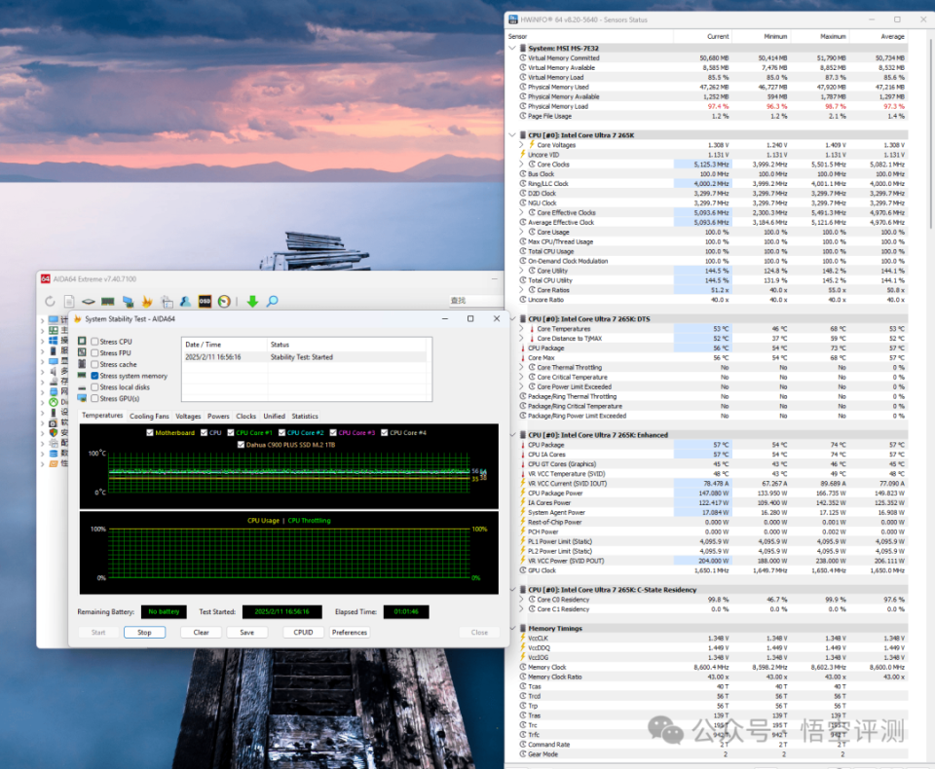Viewport: 935px width, 769px height.
Task: Click the Save button in Stability Test
Action: tap(246, 633)
